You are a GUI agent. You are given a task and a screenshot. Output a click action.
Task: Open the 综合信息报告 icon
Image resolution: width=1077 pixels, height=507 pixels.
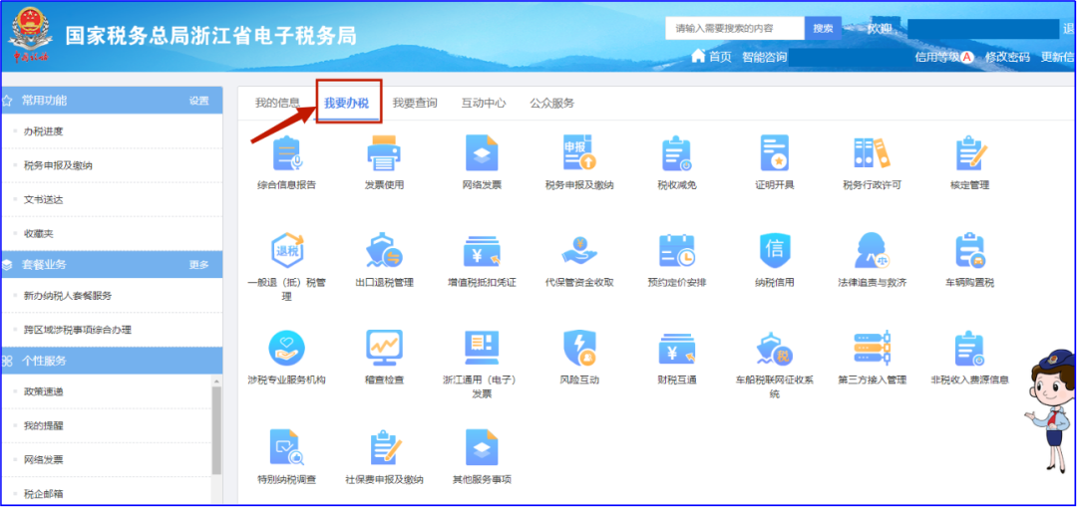287,153
